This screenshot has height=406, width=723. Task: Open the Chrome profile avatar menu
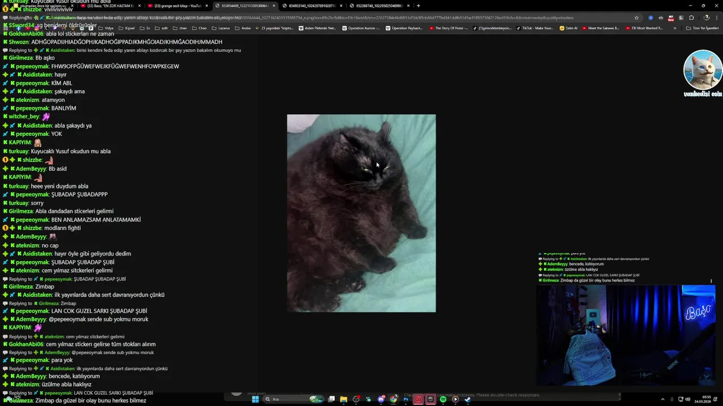point(706,17)
